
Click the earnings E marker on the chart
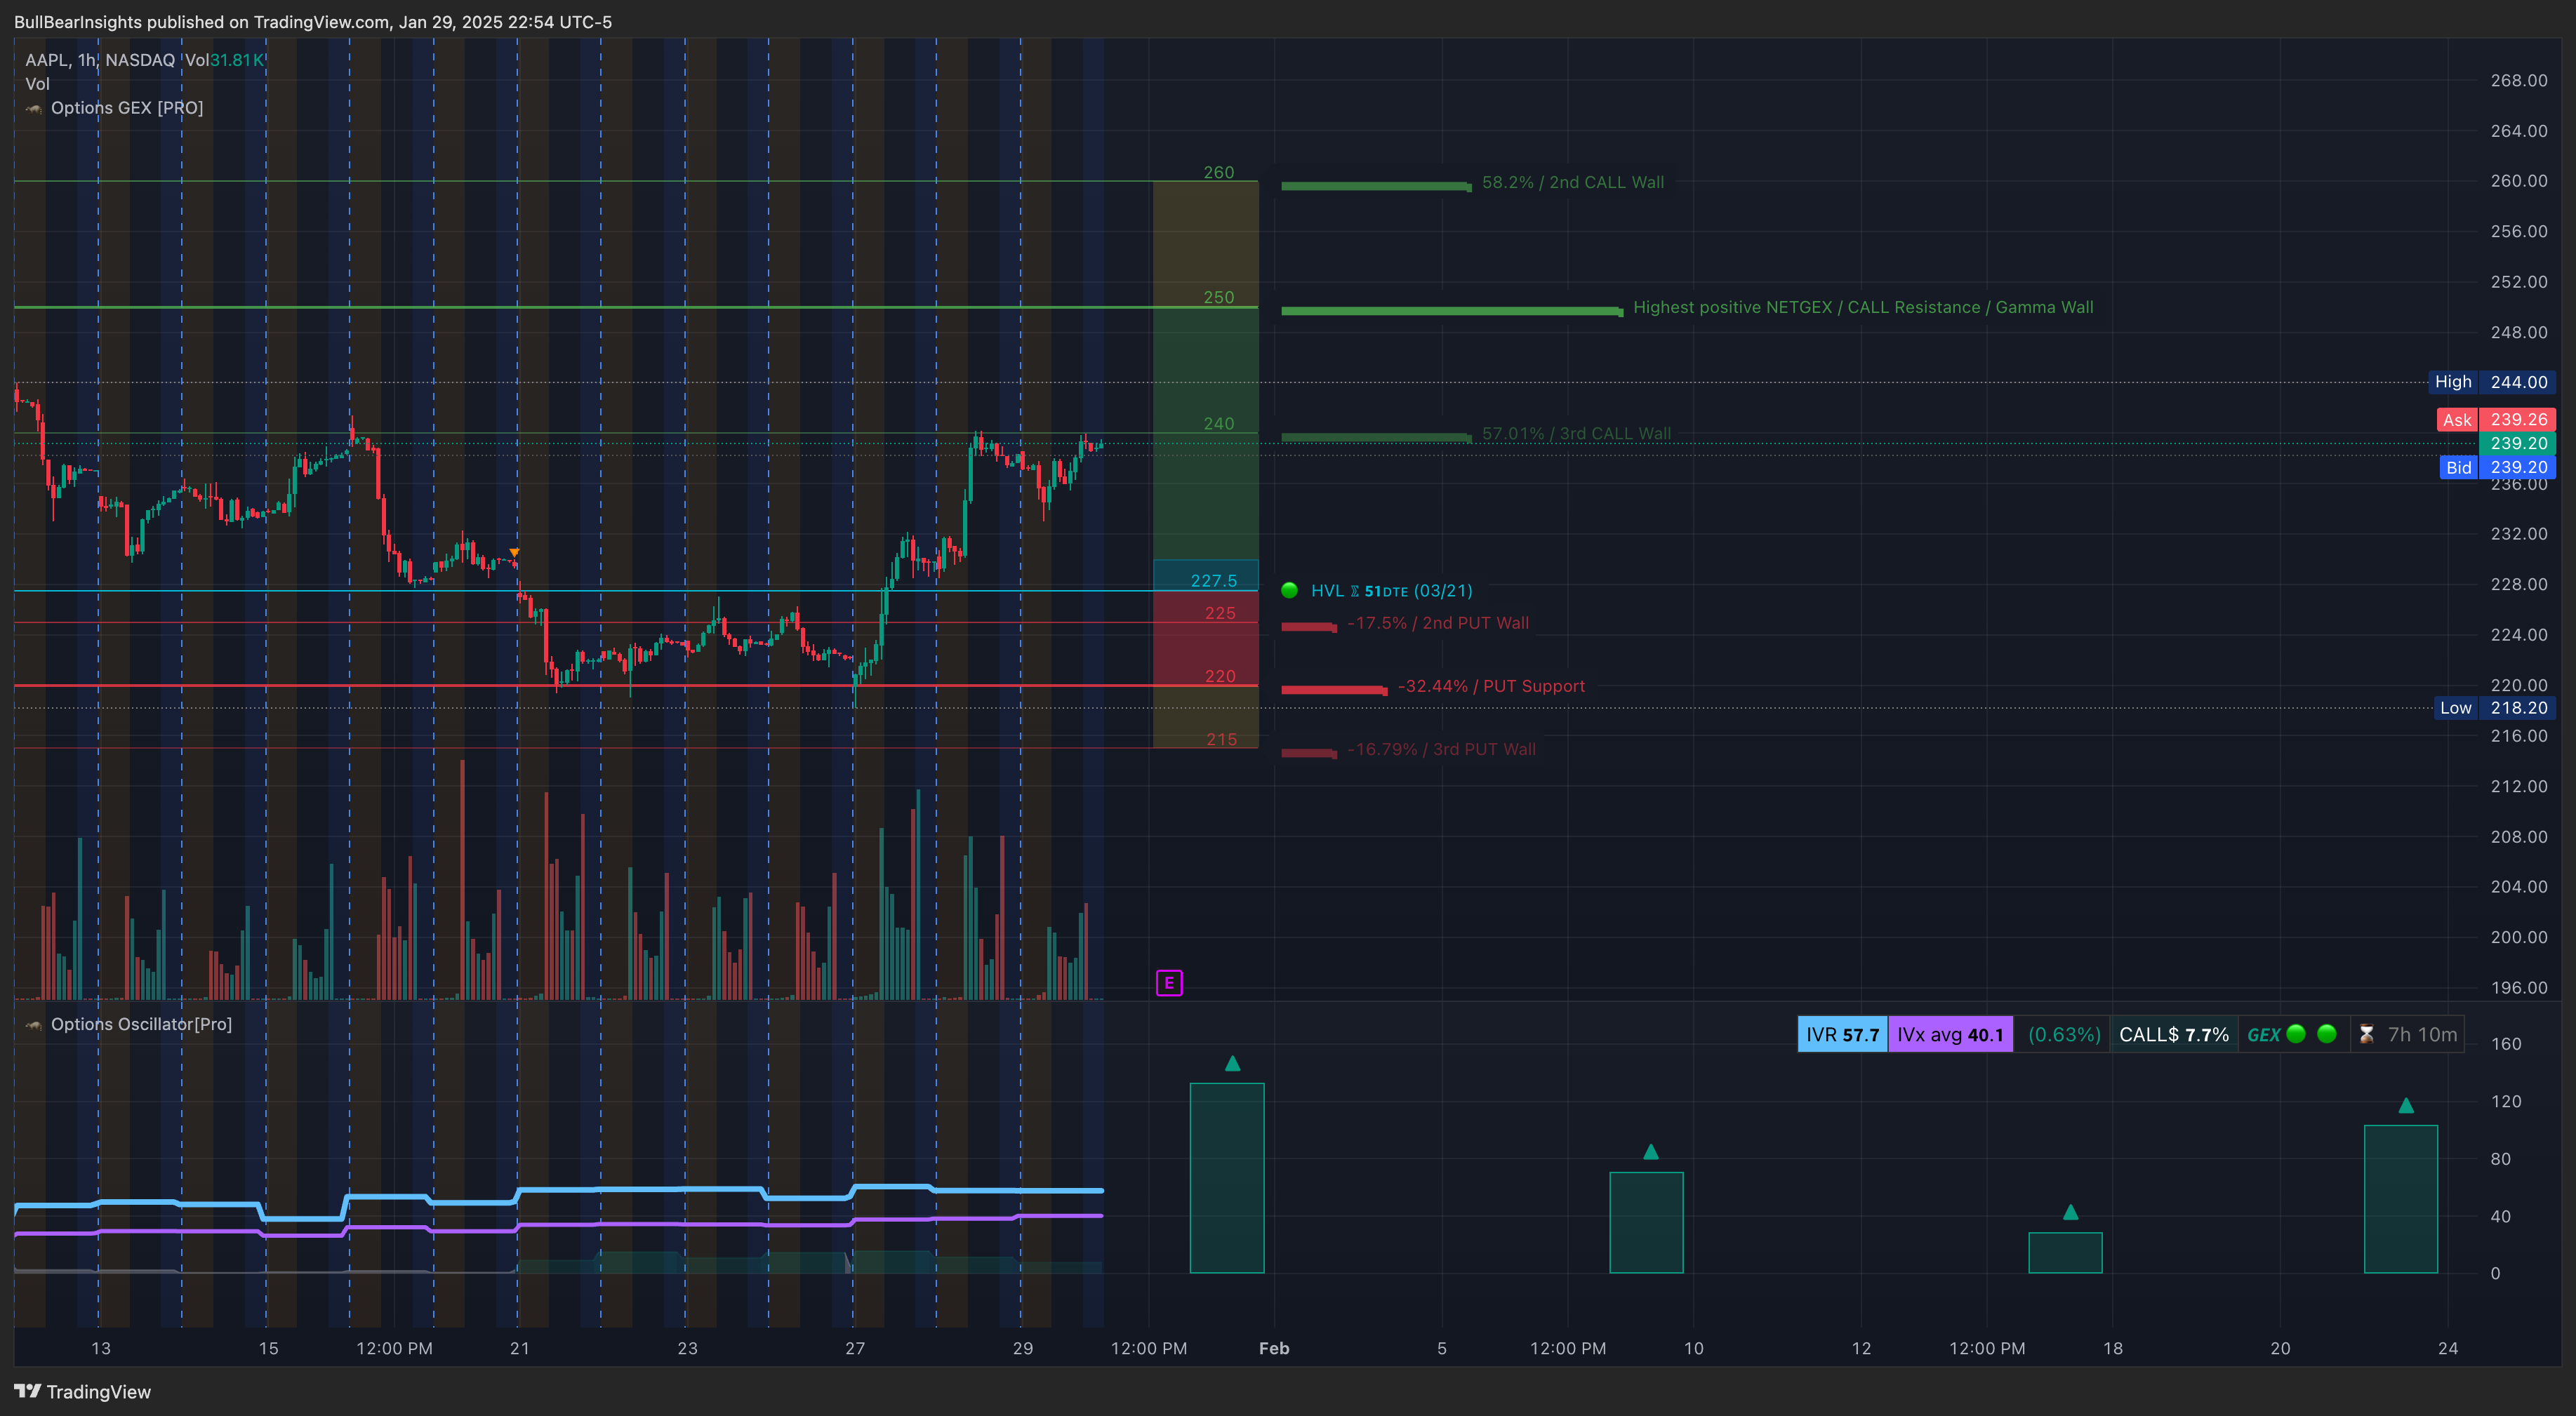click(1168, 983)
